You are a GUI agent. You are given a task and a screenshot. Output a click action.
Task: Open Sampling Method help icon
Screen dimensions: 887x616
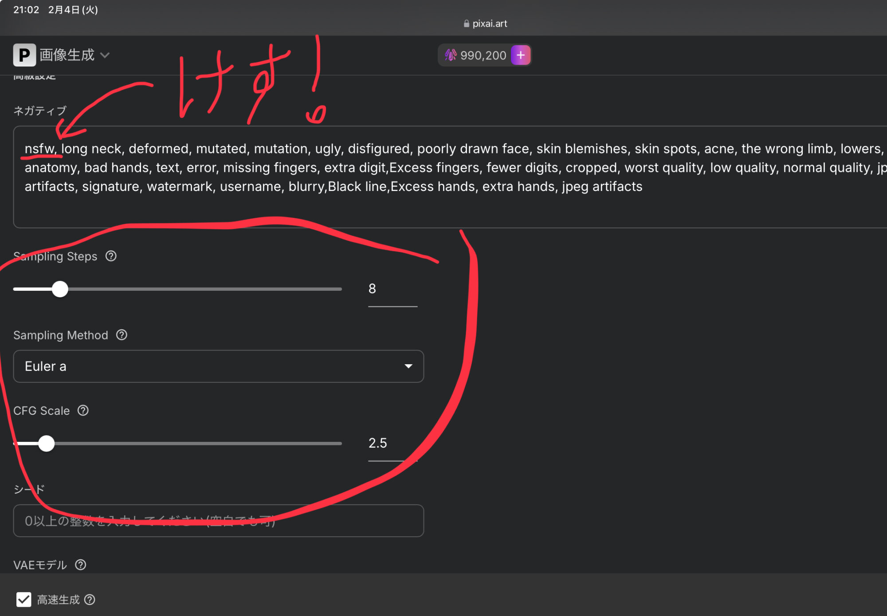coord(122,335)
